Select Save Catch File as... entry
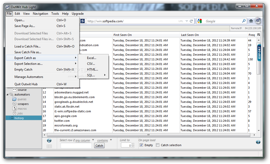Image resolution: width=270 pixels, height=164 pixels. (x=42, y=52)
